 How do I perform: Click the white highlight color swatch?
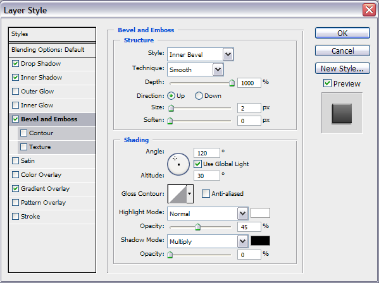tap(260, 213)
